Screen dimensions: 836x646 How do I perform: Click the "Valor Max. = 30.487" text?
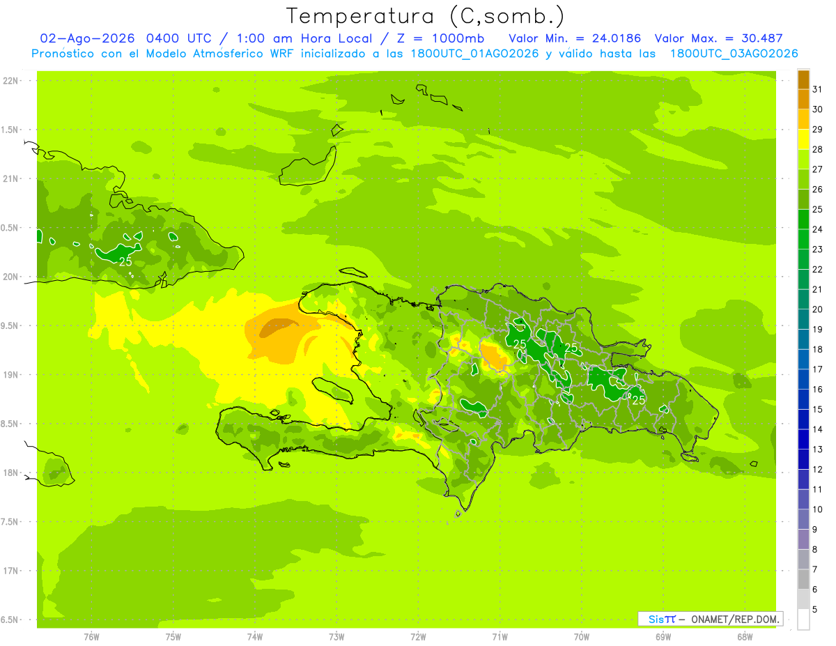pos(719,38)
